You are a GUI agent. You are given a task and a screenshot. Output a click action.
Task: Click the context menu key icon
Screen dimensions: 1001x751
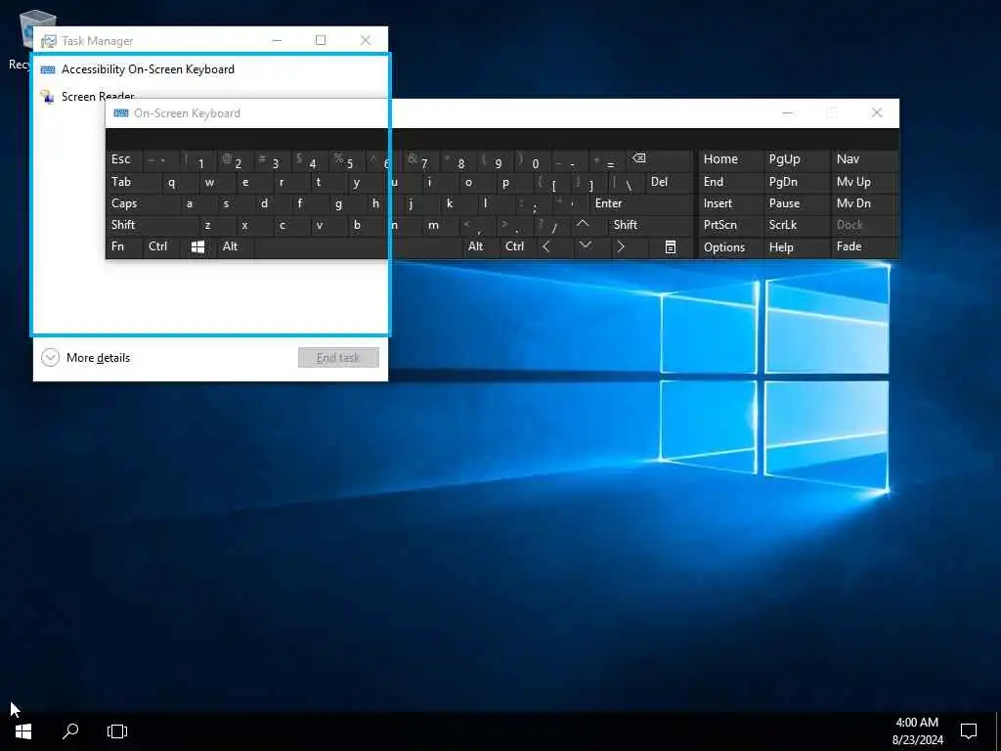click(671, 246)
